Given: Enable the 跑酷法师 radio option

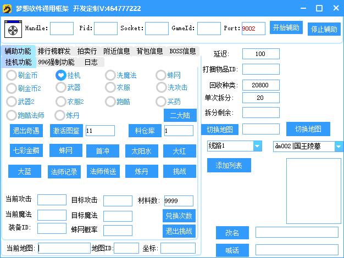Looking at the screenshot, I should pyautogui.click(x=12, y=115).
